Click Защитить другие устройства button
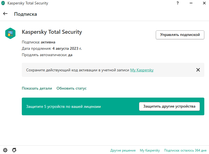The height and width of the screenshot is (154, 209). click(169, 106)
